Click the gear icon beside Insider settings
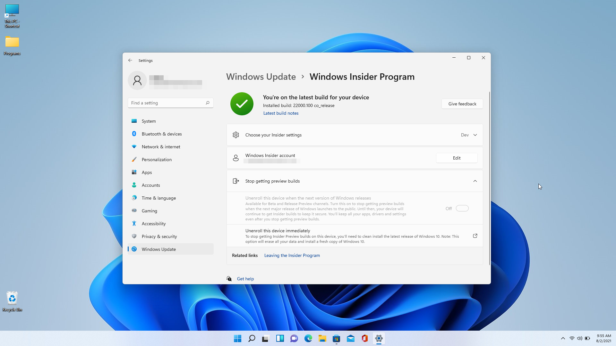 point(236,135)
